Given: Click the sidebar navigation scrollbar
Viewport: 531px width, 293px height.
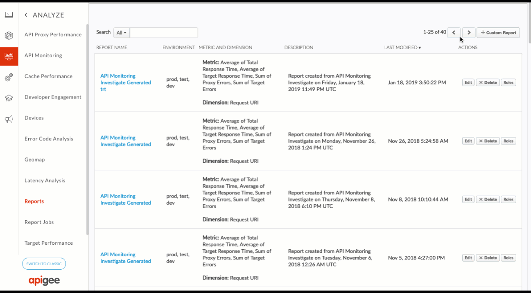Looking at the screenshot, I should pyautogui.click(x=87, y=130).
